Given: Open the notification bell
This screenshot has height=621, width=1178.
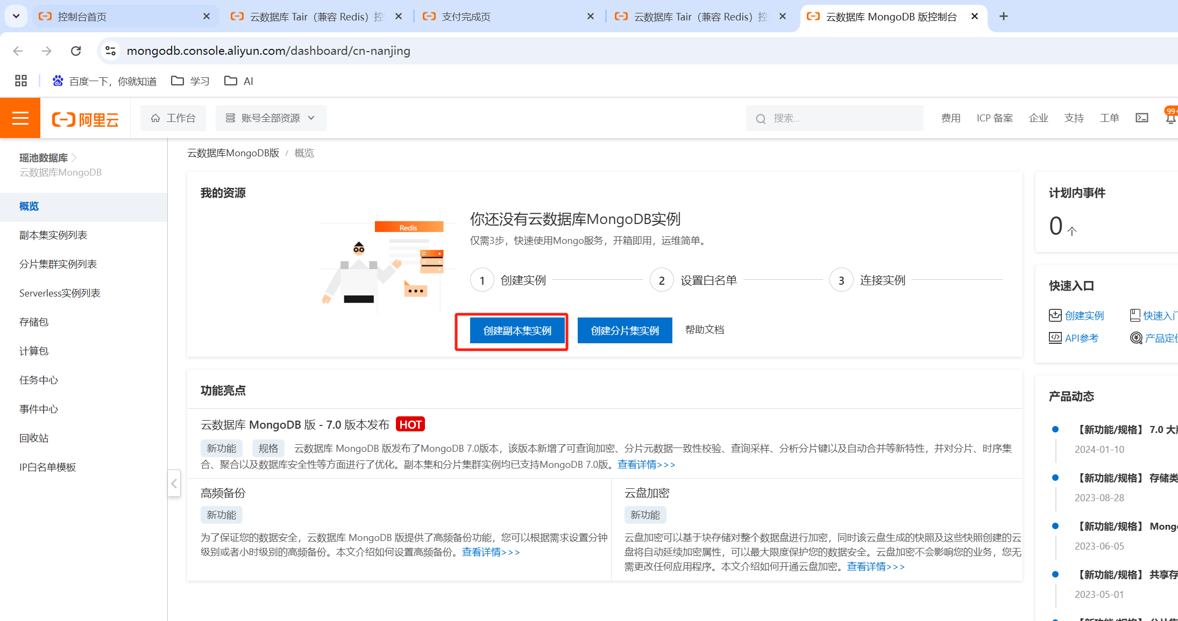Looking at the screenshot, I should coord(1171,118).
